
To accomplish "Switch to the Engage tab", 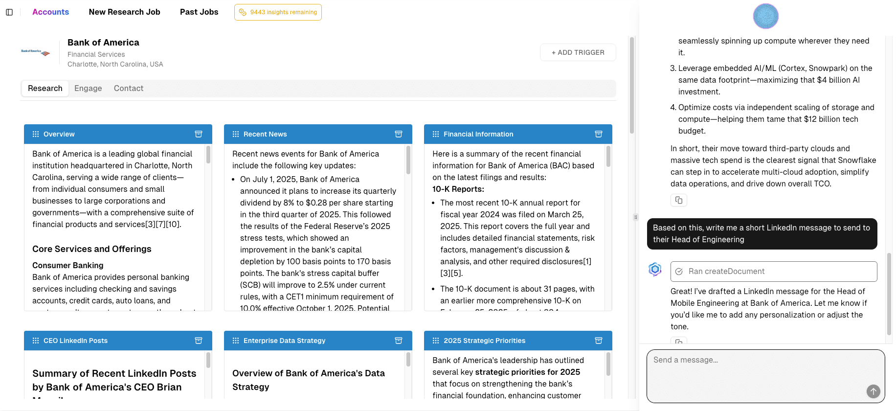I will [x=88, y=89].
